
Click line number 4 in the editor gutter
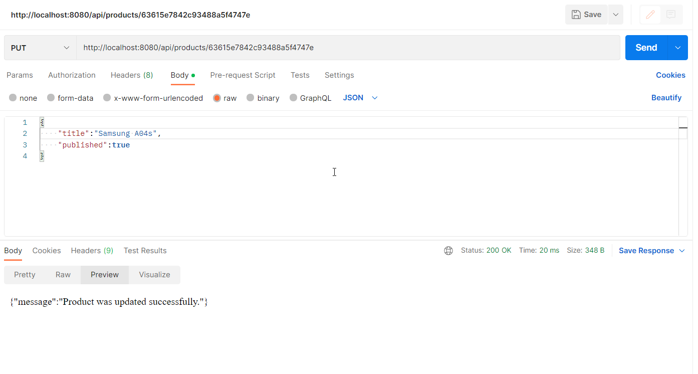coord(25,156)
